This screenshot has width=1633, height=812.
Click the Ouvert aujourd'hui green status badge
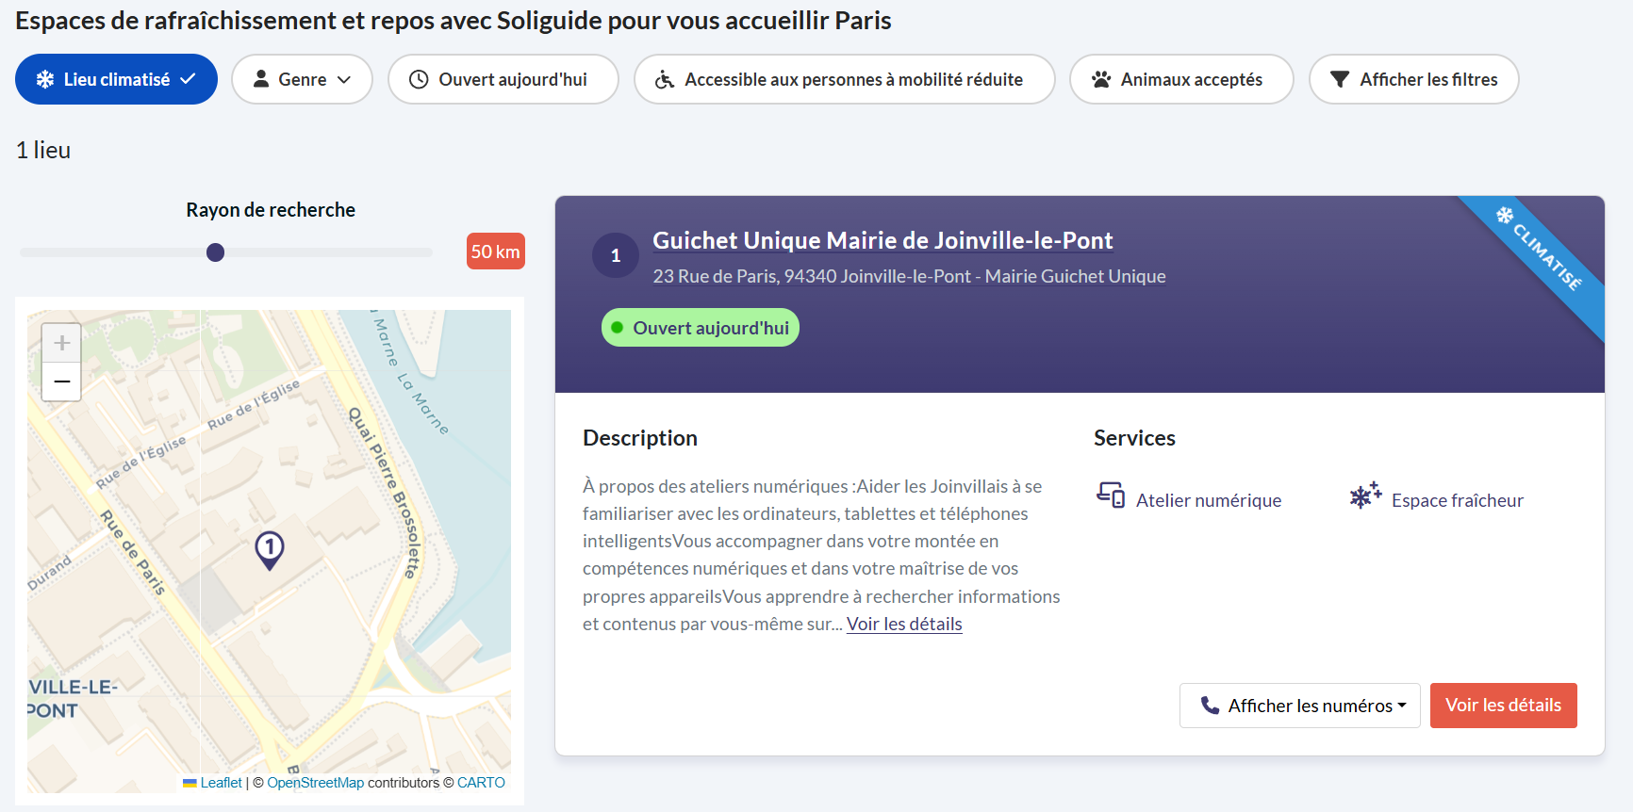tap(700, 328)
